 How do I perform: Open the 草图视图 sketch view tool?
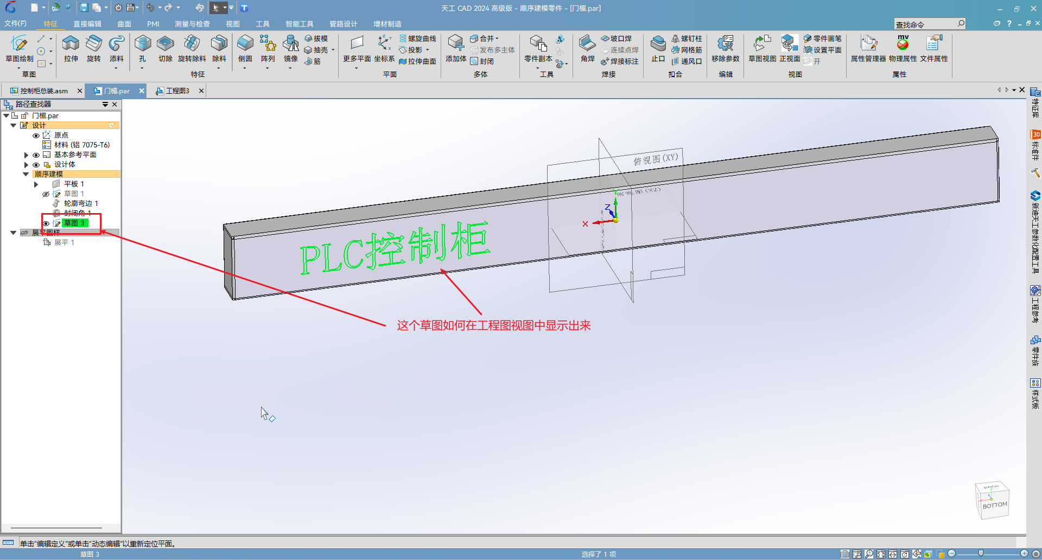[762, 48]
